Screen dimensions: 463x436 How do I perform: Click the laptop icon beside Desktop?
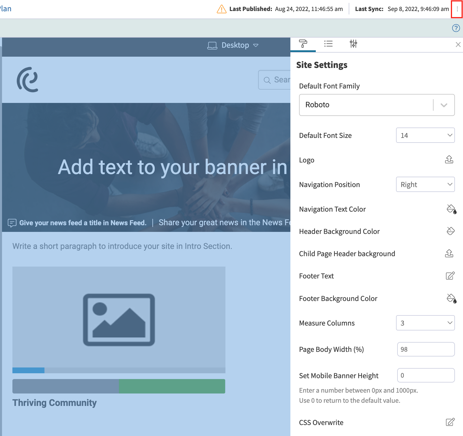coord(212,46)
